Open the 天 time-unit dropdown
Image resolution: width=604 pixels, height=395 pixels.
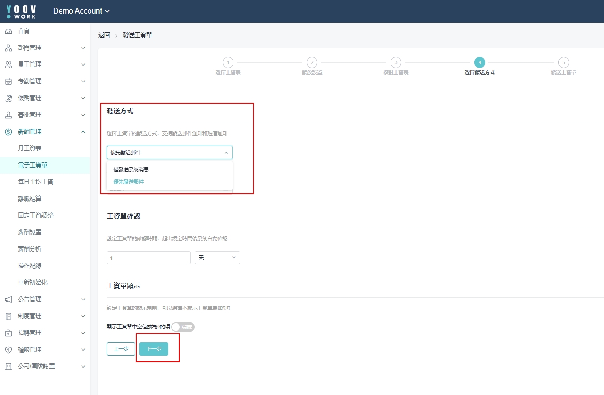click(217, 258)
